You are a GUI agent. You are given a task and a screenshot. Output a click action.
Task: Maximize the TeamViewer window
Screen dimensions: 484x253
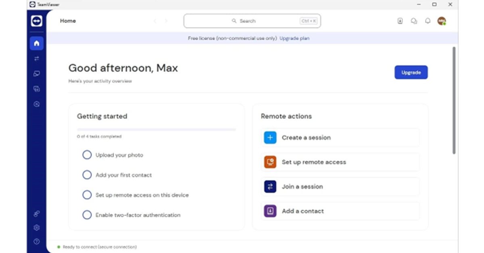[434, 4]
